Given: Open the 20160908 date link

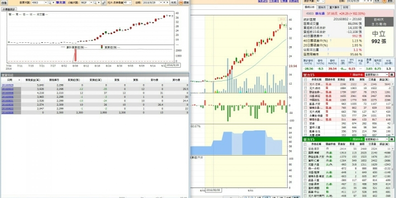Looking at the screenshot, I should point(8,93).
